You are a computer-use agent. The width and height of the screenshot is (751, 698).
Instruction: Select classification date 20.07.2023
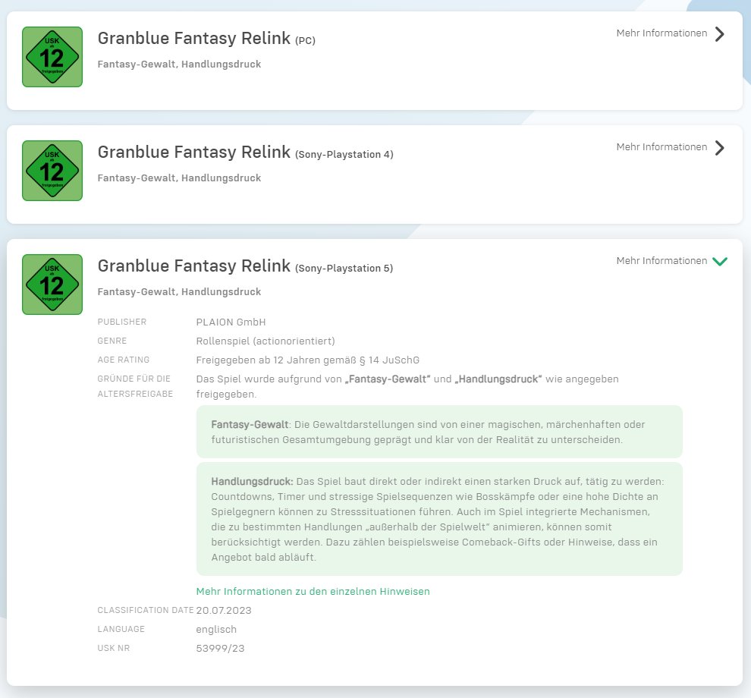(224, 610)
